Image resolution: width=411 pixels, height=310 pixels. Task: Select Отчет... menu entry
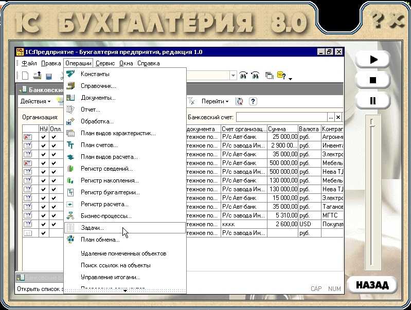(91, 110)
